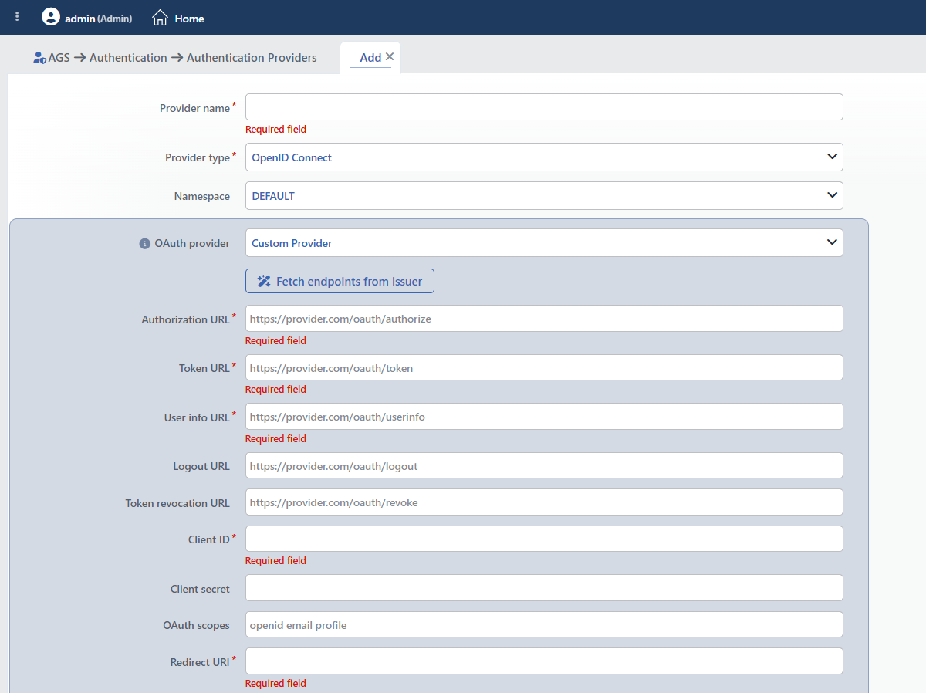926x693 pixels.
Task: Click the admin (Admin) username
Action: click(98, 19)
